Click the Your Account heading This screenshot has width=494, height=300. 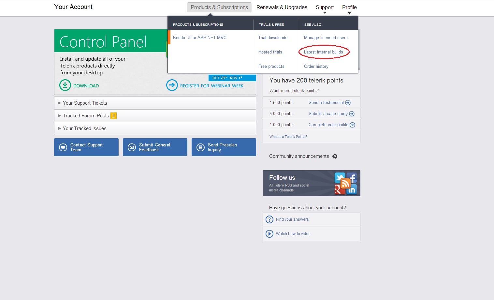coord(73,7)
